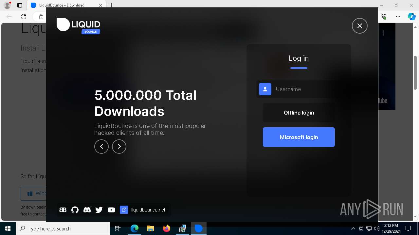
Task: Open Edge profile avatar
Action: coord(7,5)
